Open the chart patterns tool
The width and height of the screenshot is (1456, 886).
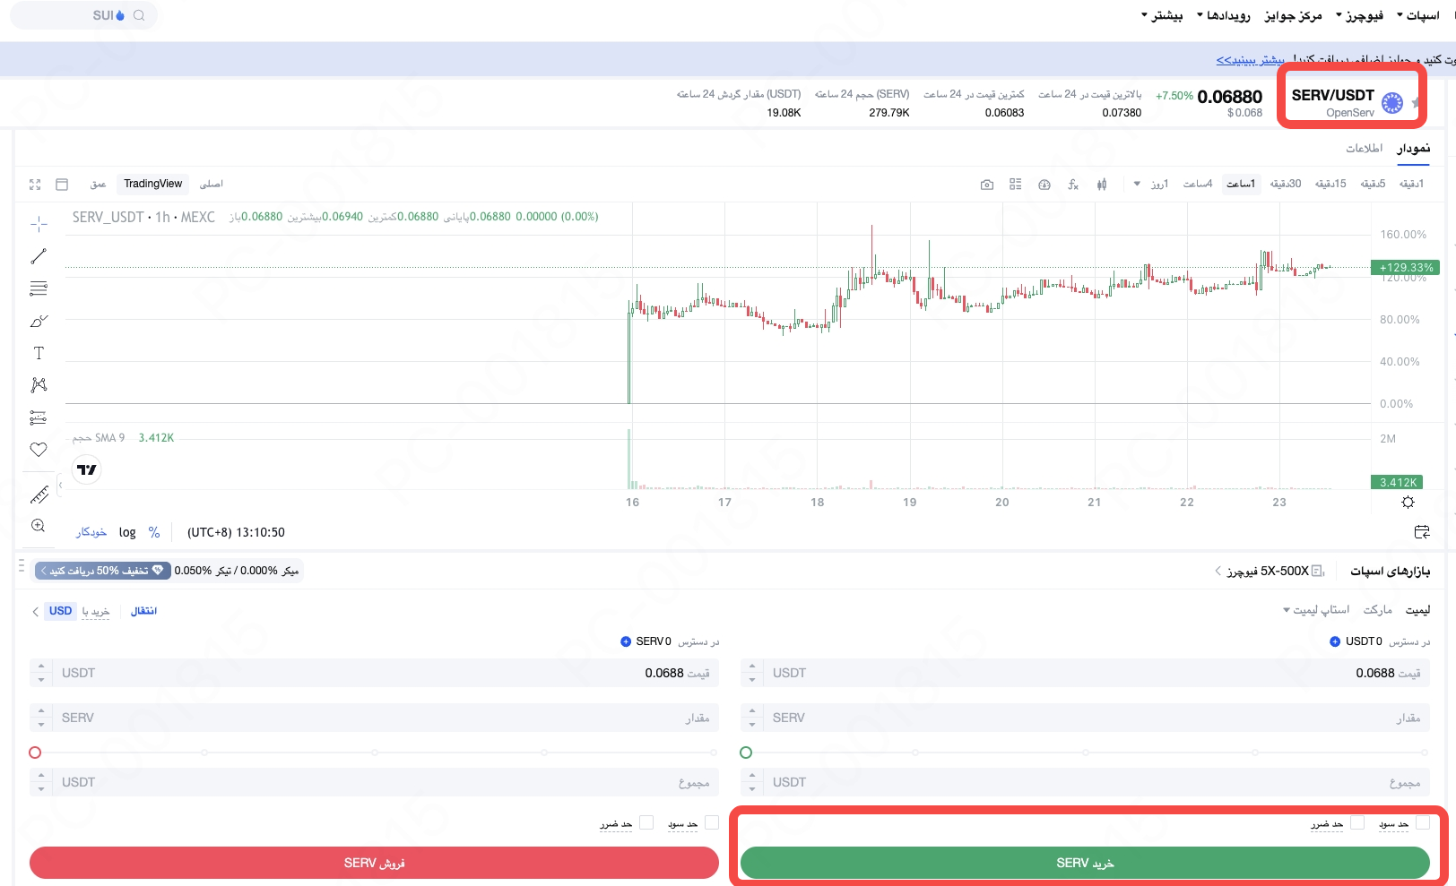[x=39, y=385]
